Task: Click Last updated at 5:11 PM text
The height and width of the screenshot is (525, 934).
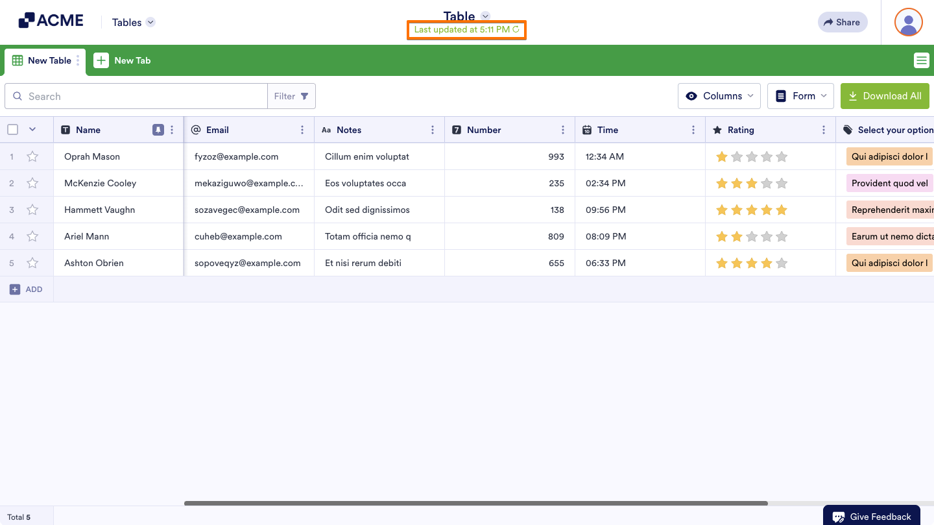Action: [x=462, y=29]
